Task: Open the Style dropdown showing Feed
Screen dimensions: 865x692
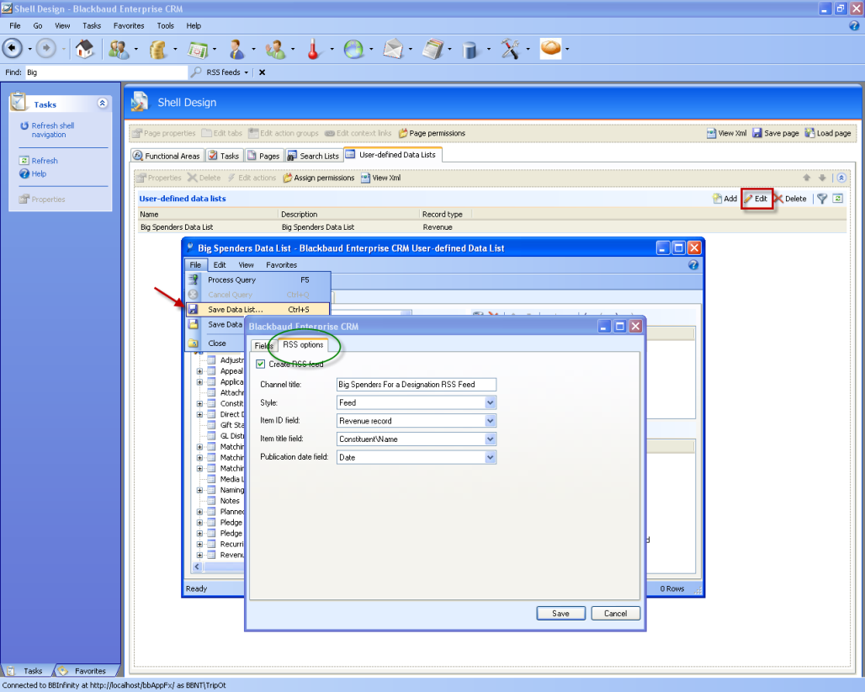Action: pos(491,402)
